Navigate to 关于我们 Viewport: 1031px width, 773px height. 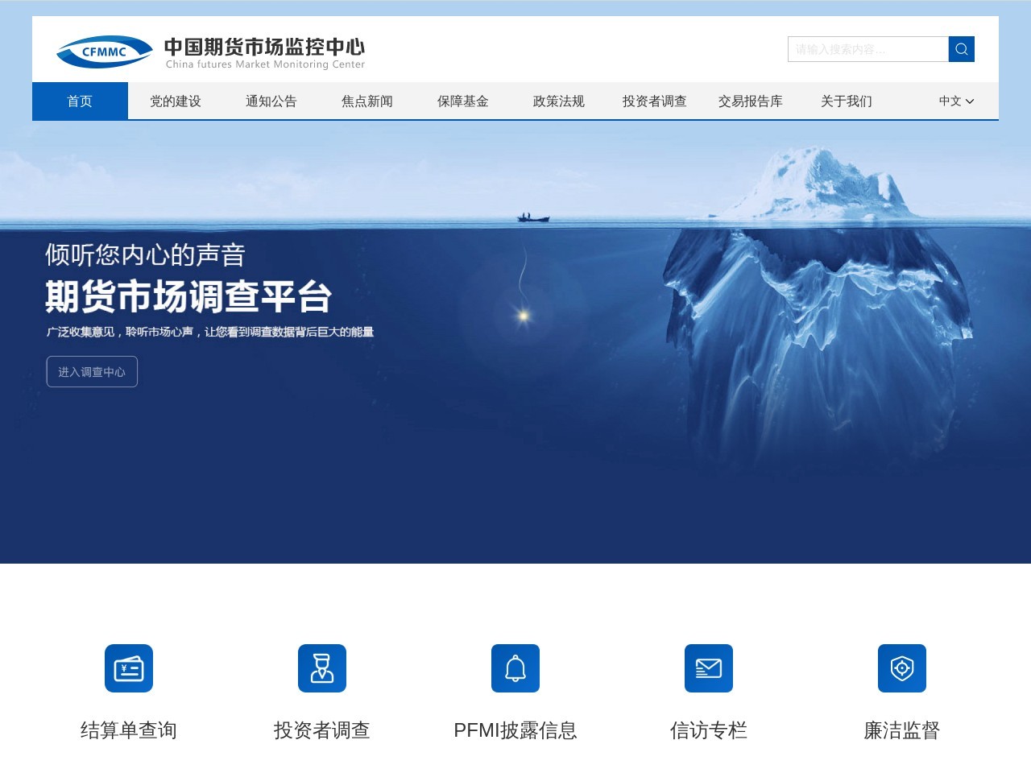(846, 101)
